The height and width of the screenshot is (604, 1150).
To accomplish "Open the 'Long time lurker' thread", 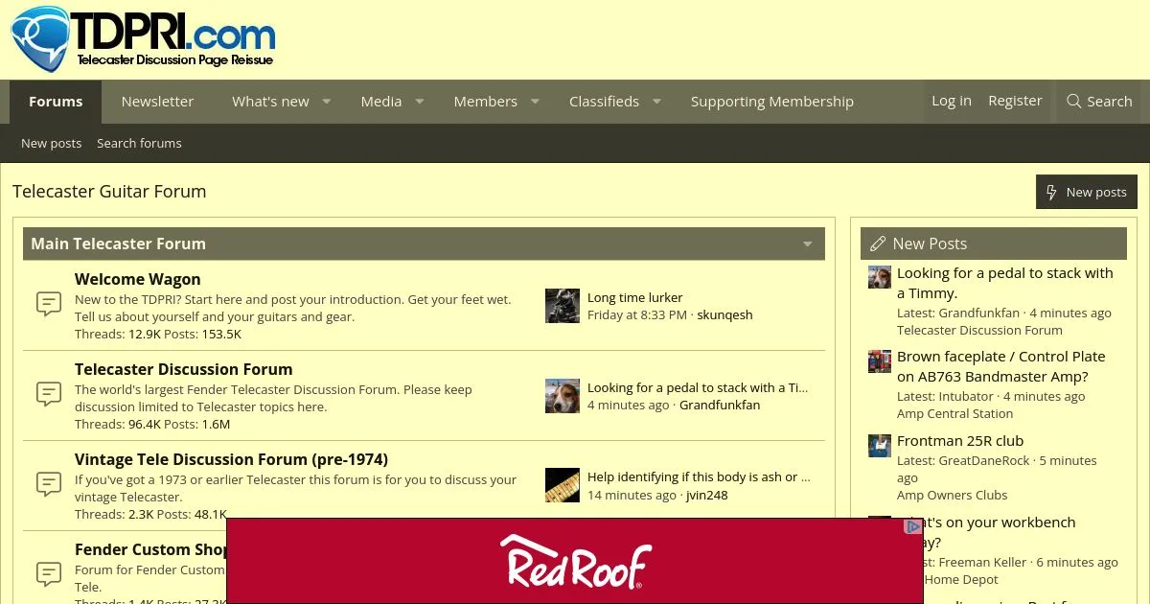I will click(x=635, y=297).
